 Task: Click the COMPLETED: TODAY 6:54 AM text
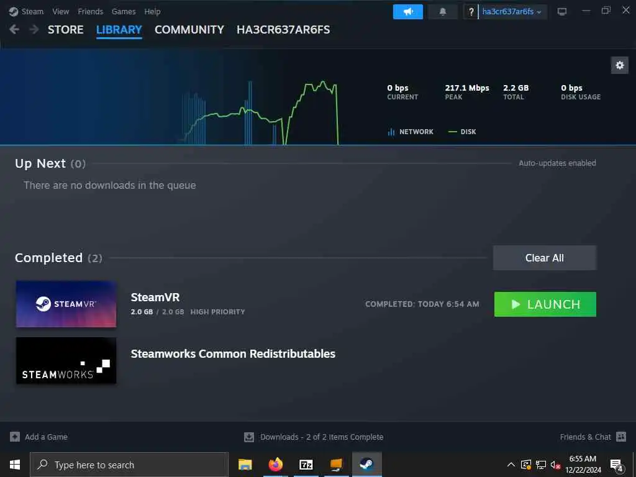422,304
